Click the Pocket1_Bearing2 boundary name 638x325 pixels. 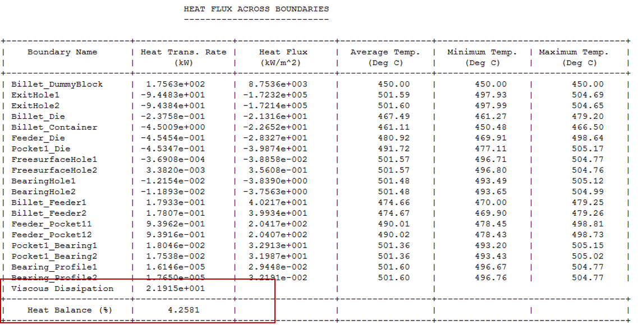54,256
